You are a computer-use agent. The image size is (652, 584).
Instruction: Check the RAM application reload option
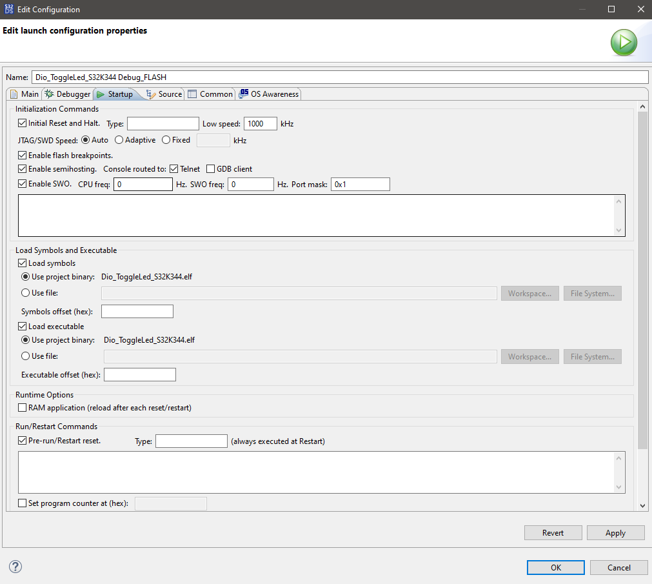tap(23, 407)
